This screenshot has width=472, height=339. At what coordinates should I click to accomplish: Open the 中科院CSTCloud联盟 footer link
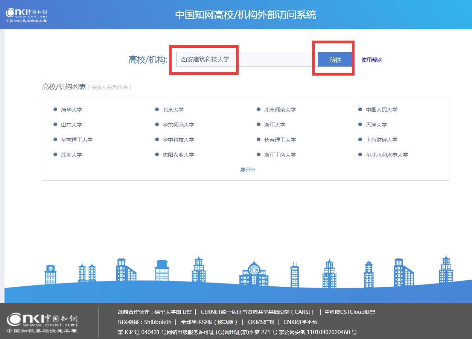click(350, 312)
